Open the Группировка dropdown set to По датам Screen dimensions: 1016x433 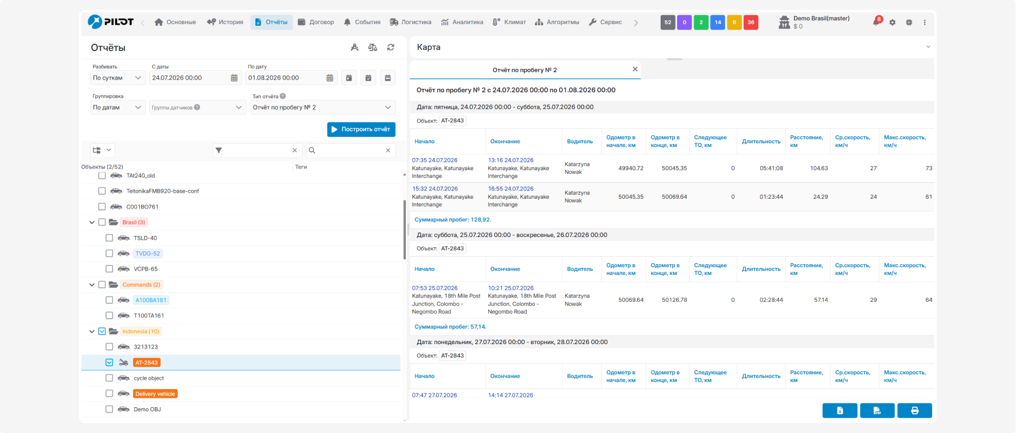tap(118, 108)
